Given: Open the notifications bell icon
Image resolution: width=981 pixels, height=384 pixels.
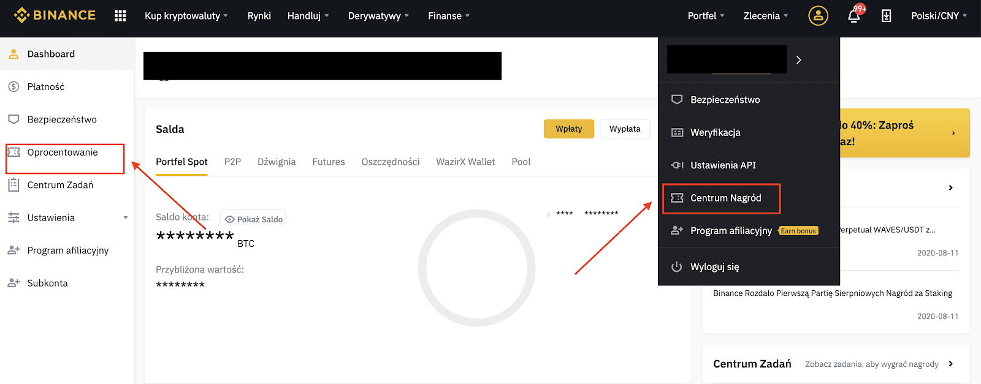Looking at the screenshot, I should coord(853,16).
